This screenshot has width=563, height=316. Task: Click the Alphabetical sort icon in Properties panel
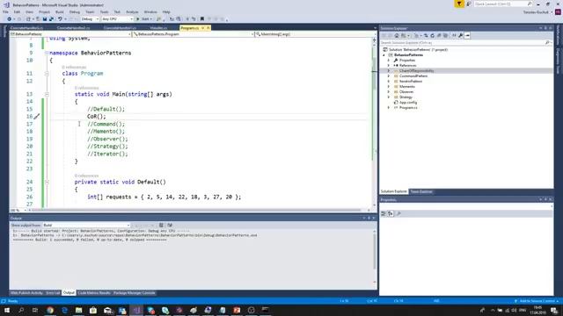(391, 213)
